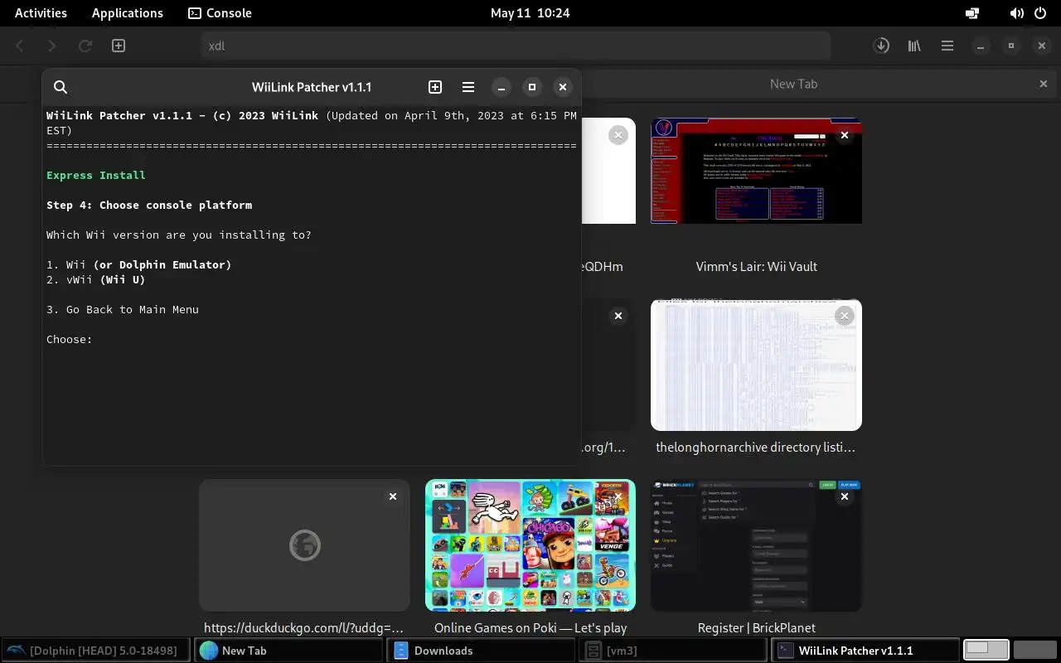Screen dimensions: 1061x663
Task: Open the thelonghornarchive directory listing thumbnail
Action: point(756,365)
